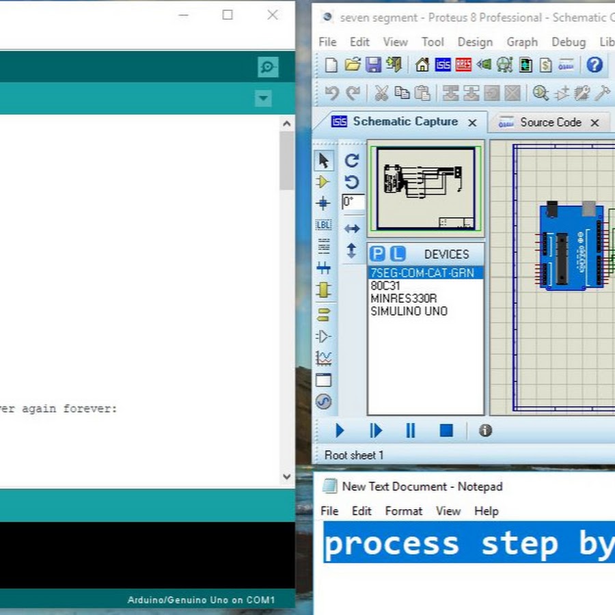This screenshot has width=615, height=615.
Task: Rotate anti-clockwise using the second rotation arrow
Action: point(352,182)
